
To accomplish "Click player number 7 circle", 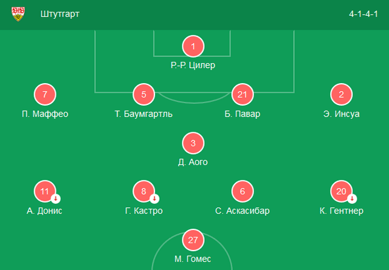I will 45,95.
